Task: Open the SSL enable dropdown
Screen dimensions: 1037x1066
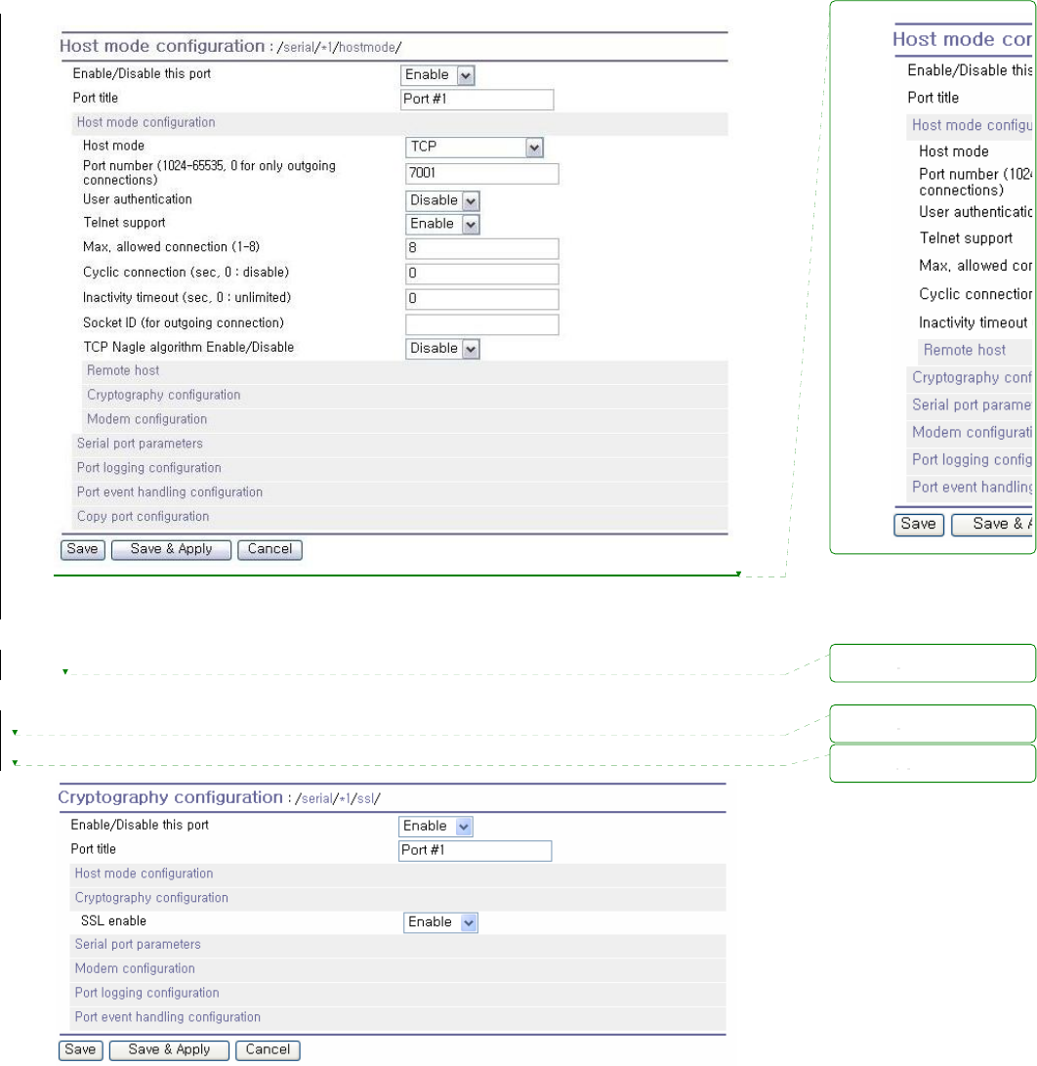Action: tap(440, 921)
